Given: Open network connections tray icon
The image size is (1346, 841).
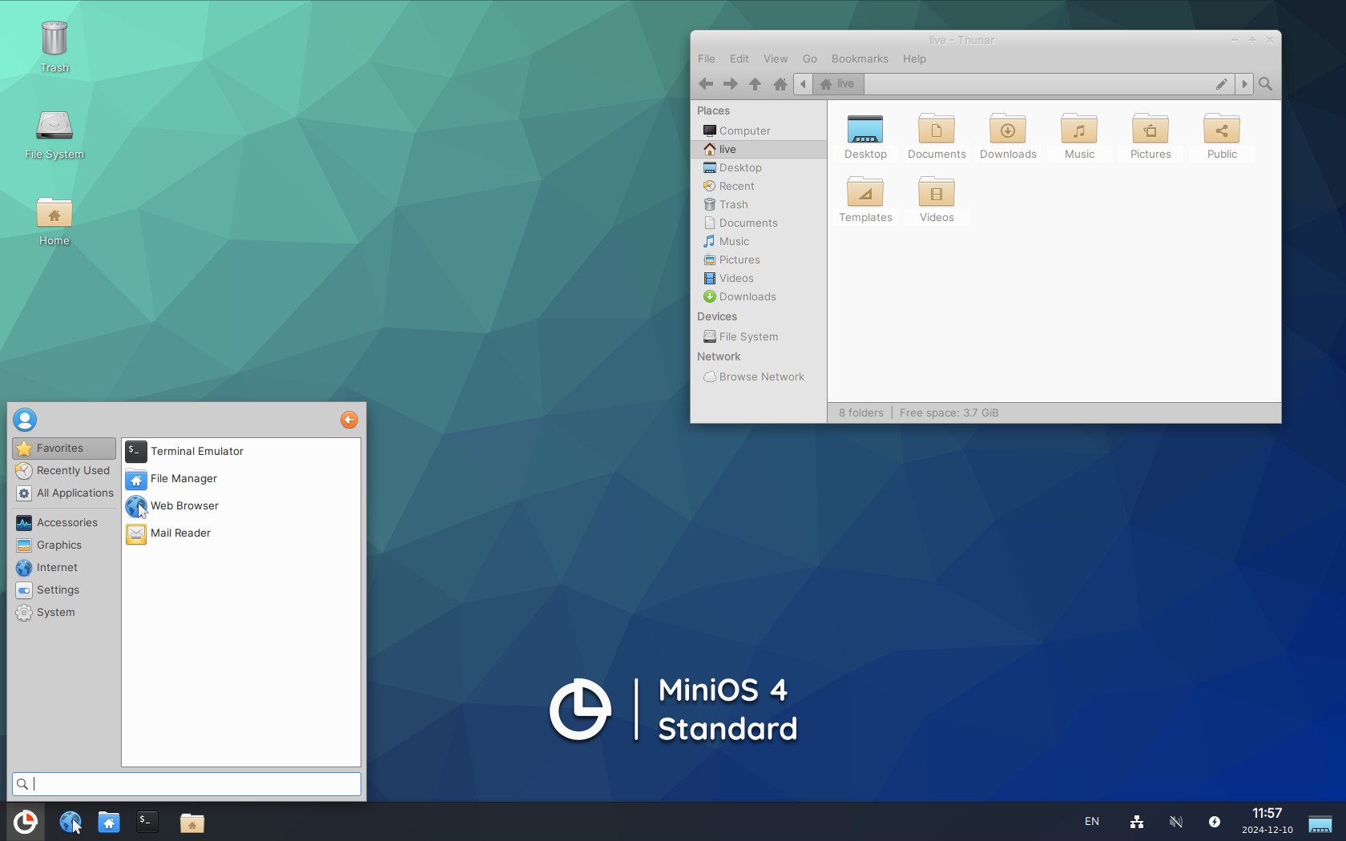Looking at the screenshot, I should (x=1137, y=822).
